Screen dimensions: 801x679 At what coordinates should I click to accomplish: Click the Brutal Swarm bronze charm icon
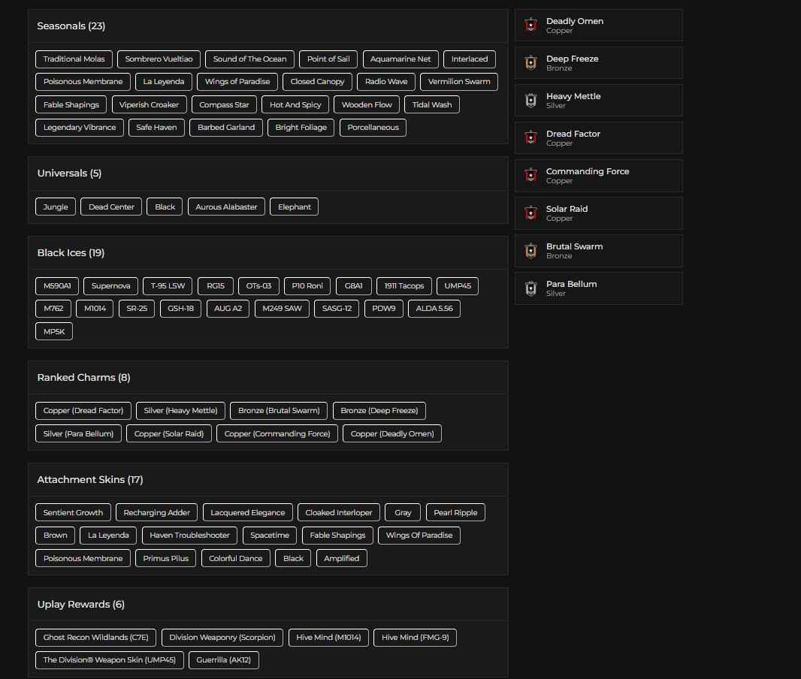[x=530, y=251]
